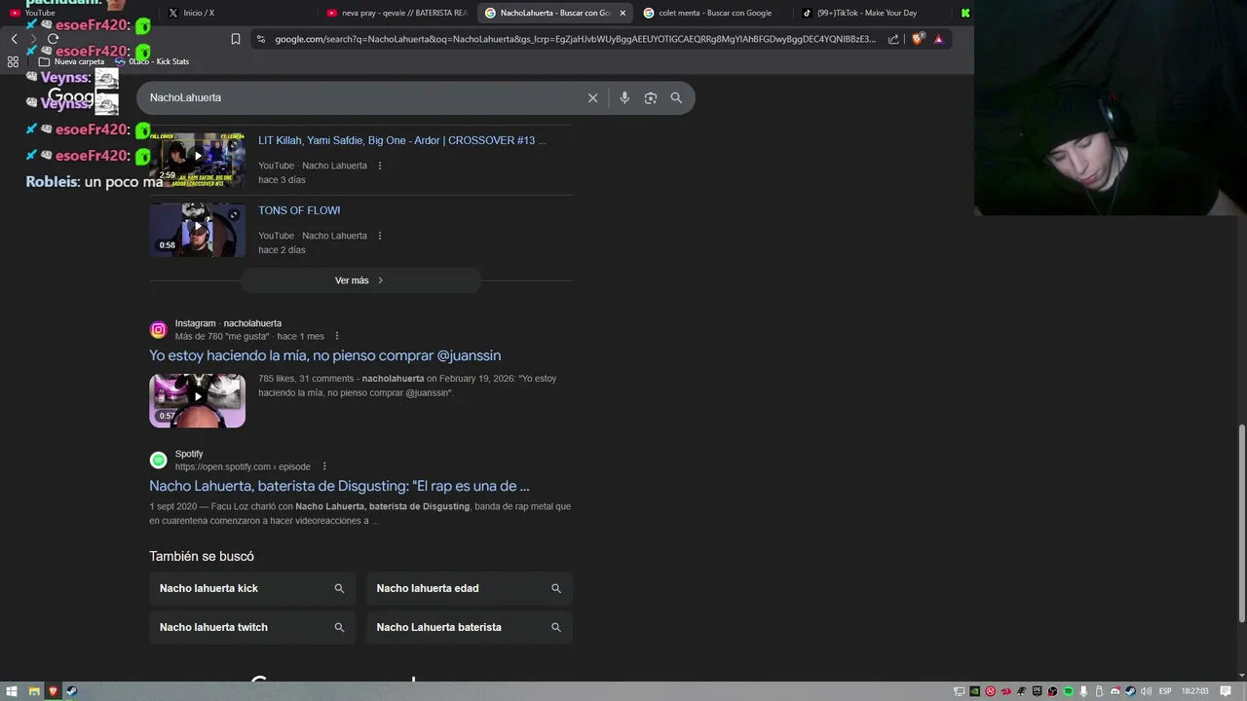Open options menu for Instagram result

pos(337,336)
